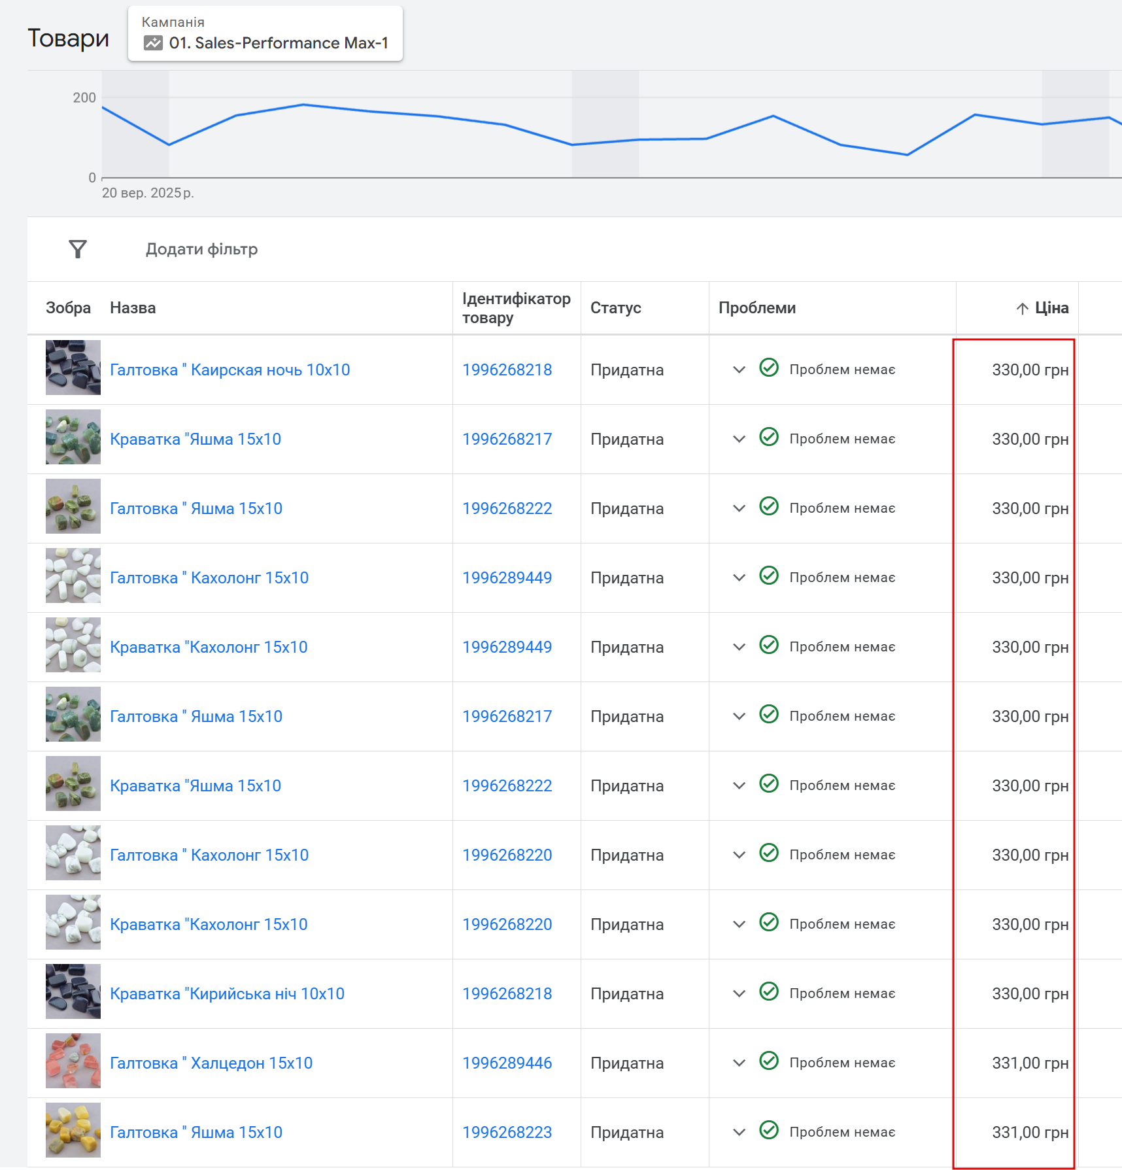The image size is (1122, 1170).
Task: Open product Галтовка Халцедон 15x10
Action: (211, 1063)
